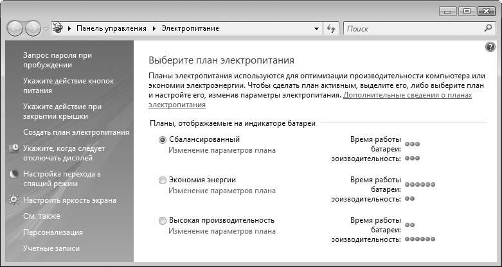Image resolution: width=502 pixels, height=267 pixels.
Task: Open Настроить яркость экрана
Action: click(70, 200)
